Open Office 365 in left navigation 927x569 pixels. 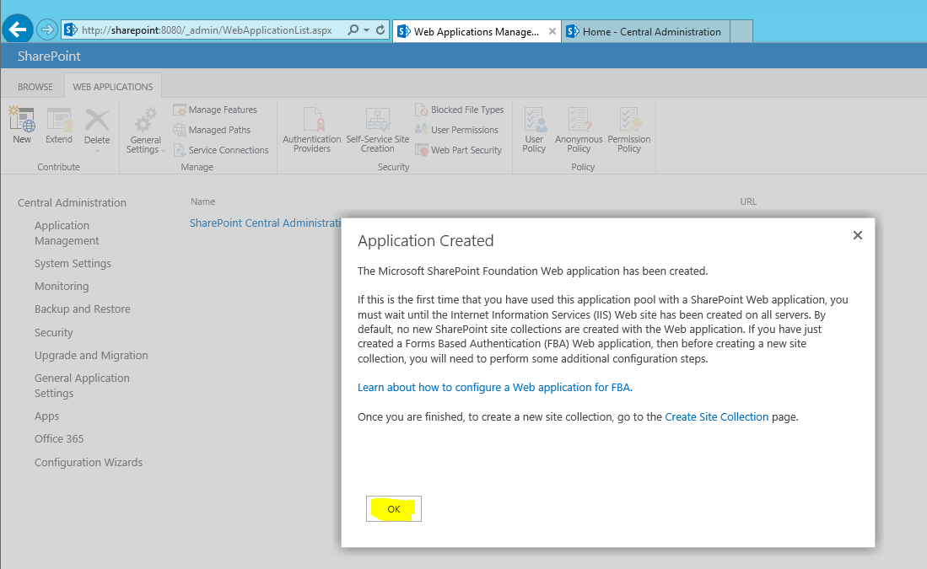[59, 438]
